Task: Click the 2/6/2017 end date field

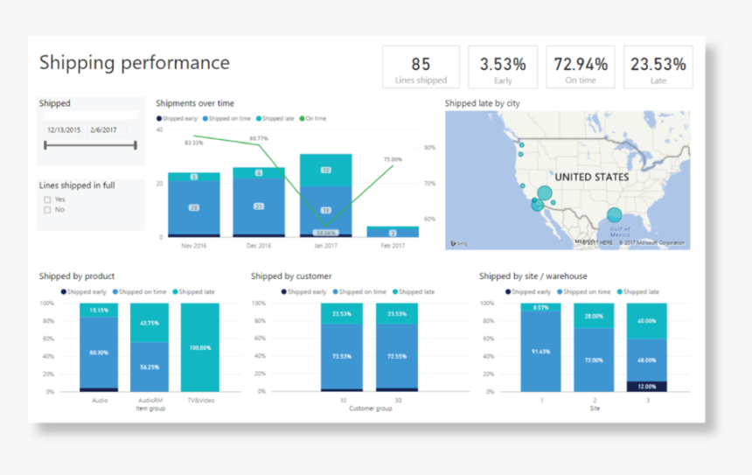Action: tap(106, 130)
